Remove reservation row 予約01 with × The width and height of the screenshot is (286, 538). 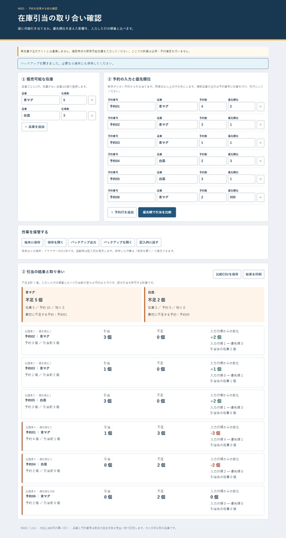coord(260,106)
